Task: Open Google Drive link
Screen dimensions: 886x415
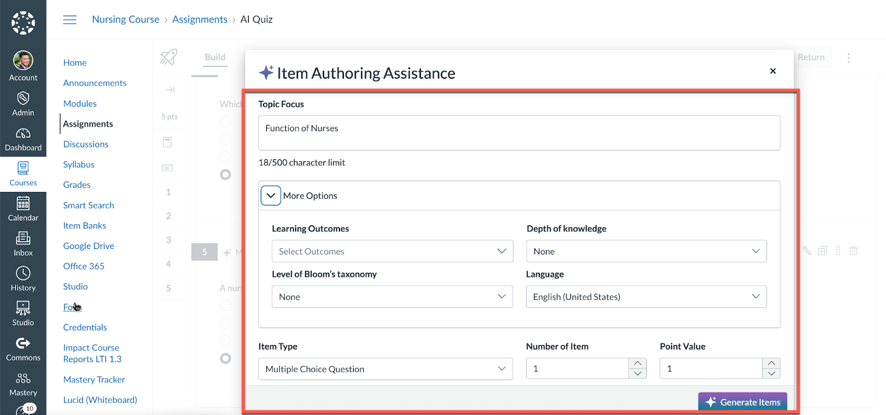Action: coord(89,246)
